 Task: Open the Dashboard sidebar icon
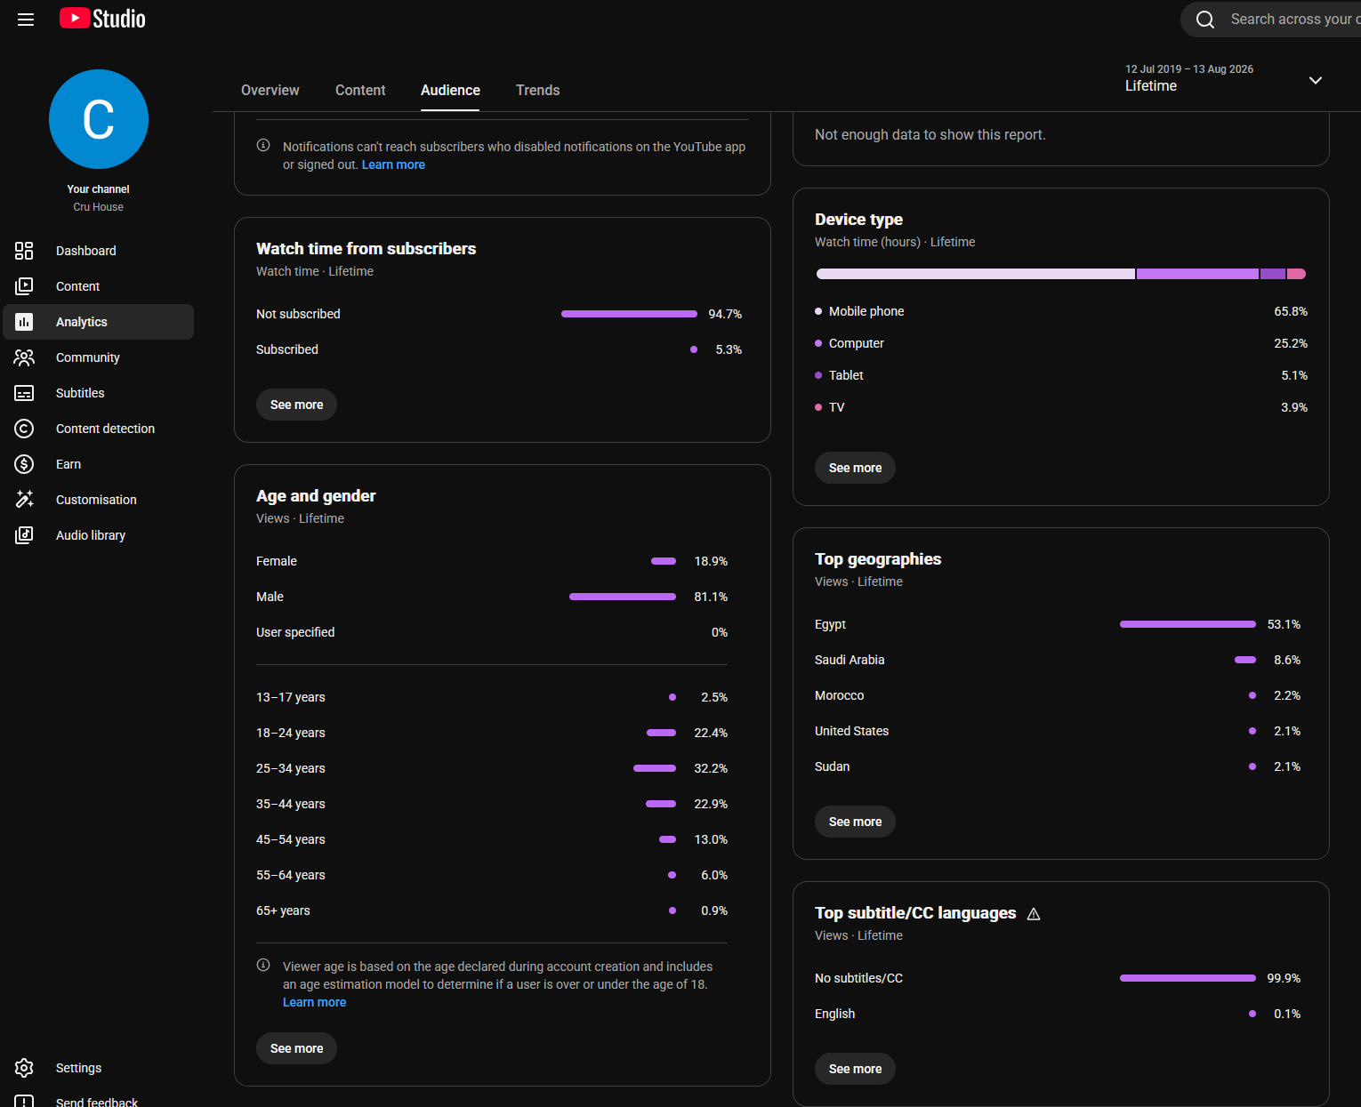click(24, 251)
